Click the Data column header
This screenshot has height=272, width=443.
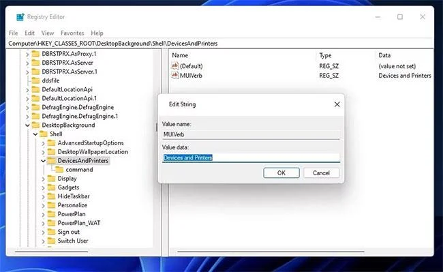pos(384,55)
